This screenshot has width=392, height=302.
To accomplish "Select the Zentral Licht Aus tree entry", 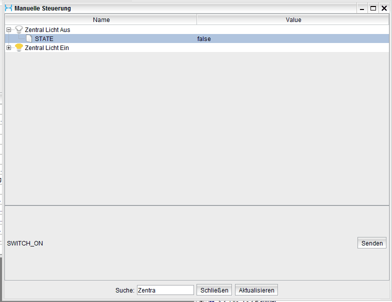I will [x=47, y=30].
